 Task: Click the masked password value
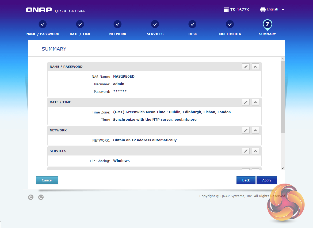[x=120, y=91]
